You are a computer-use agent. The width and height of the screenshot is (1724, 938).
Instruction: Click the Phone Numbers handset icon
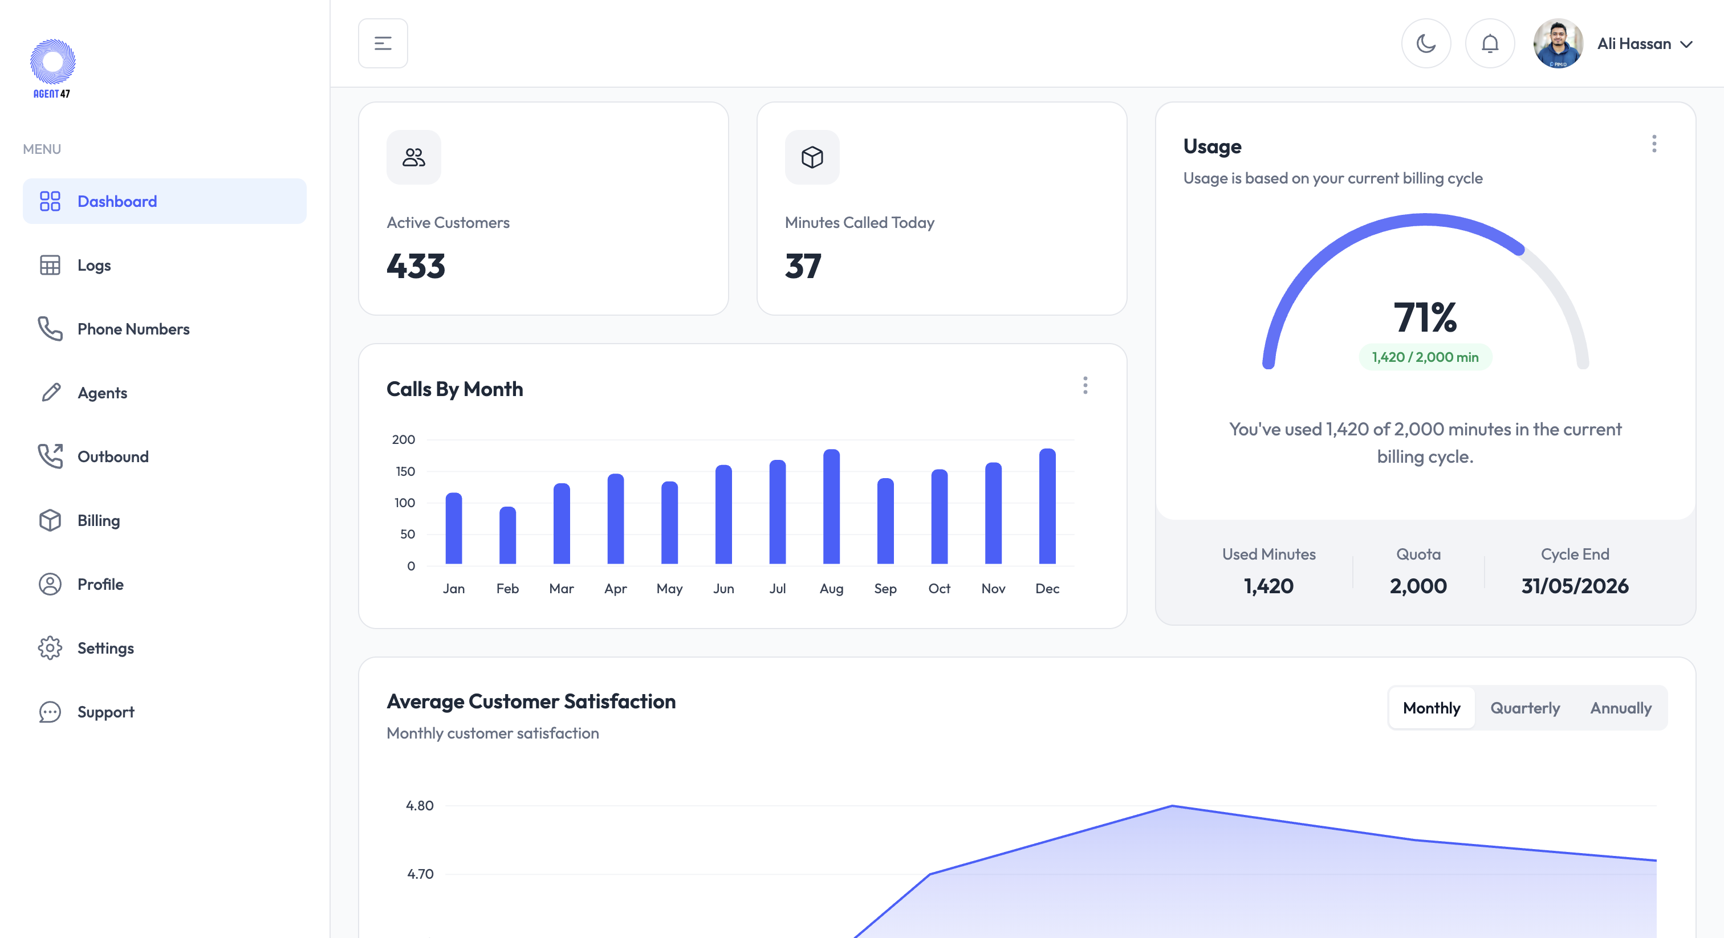(50, 328)
